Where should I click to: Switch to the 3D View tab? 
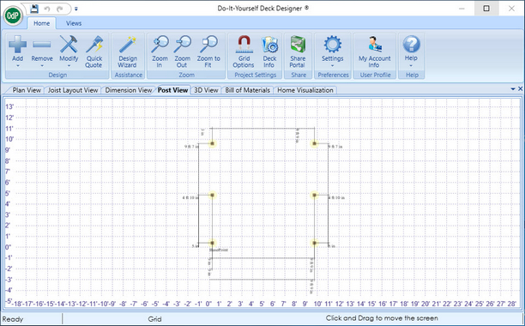(206, 90)
